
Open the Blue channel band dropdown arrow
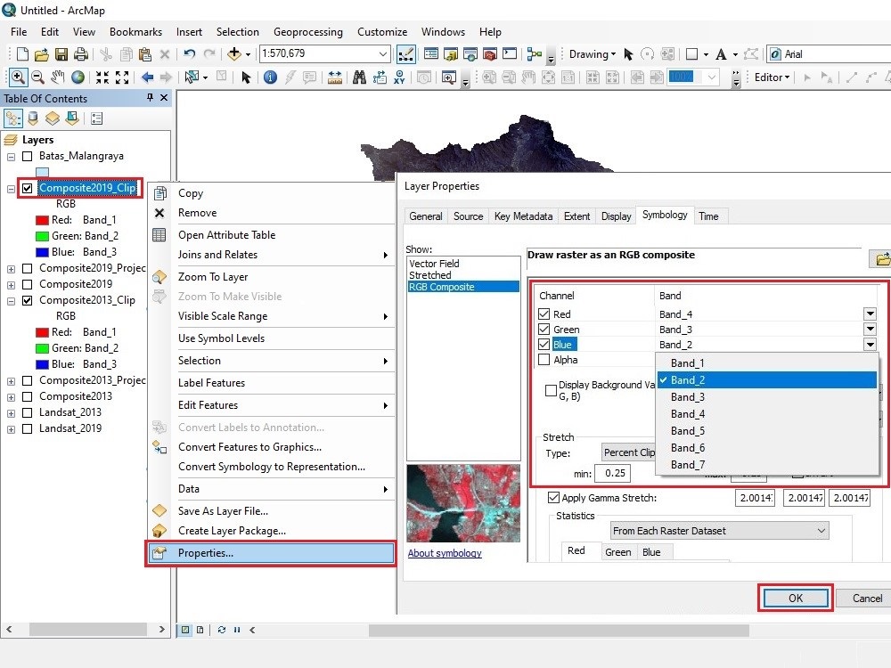870,344
